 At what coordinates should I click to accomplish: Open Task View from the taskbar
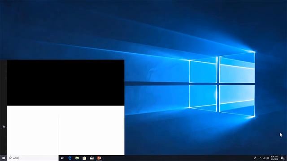pyautogui.click(x=62, y=158)
